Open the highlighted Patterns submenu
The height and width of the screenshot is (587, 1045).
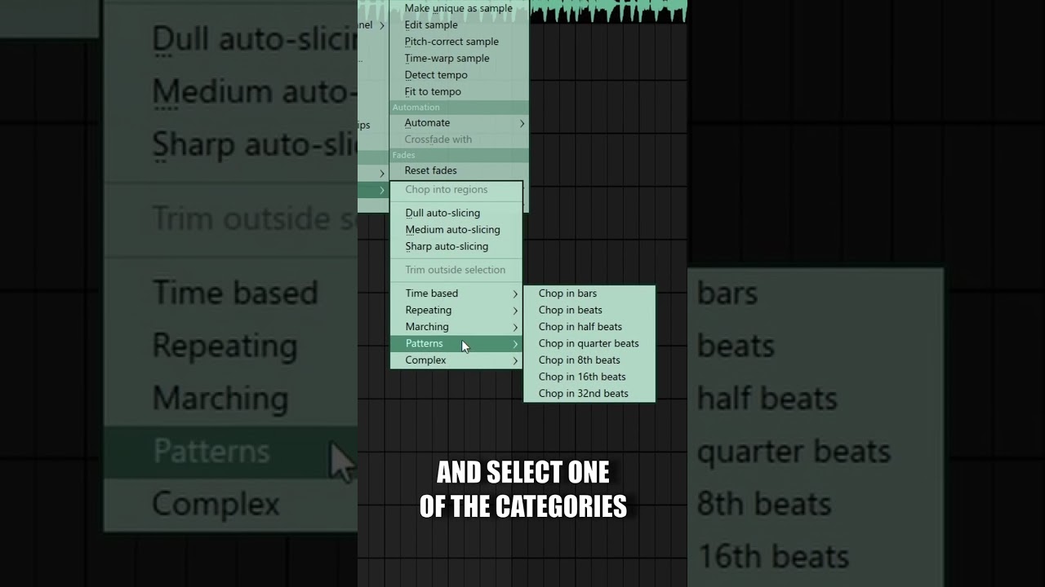click(x=456, y=343)
